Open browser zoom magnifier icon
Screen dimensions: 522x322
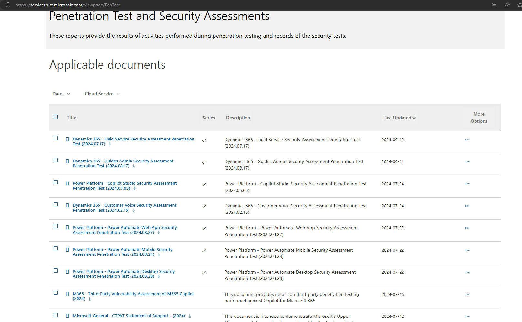tap(494, 5)
